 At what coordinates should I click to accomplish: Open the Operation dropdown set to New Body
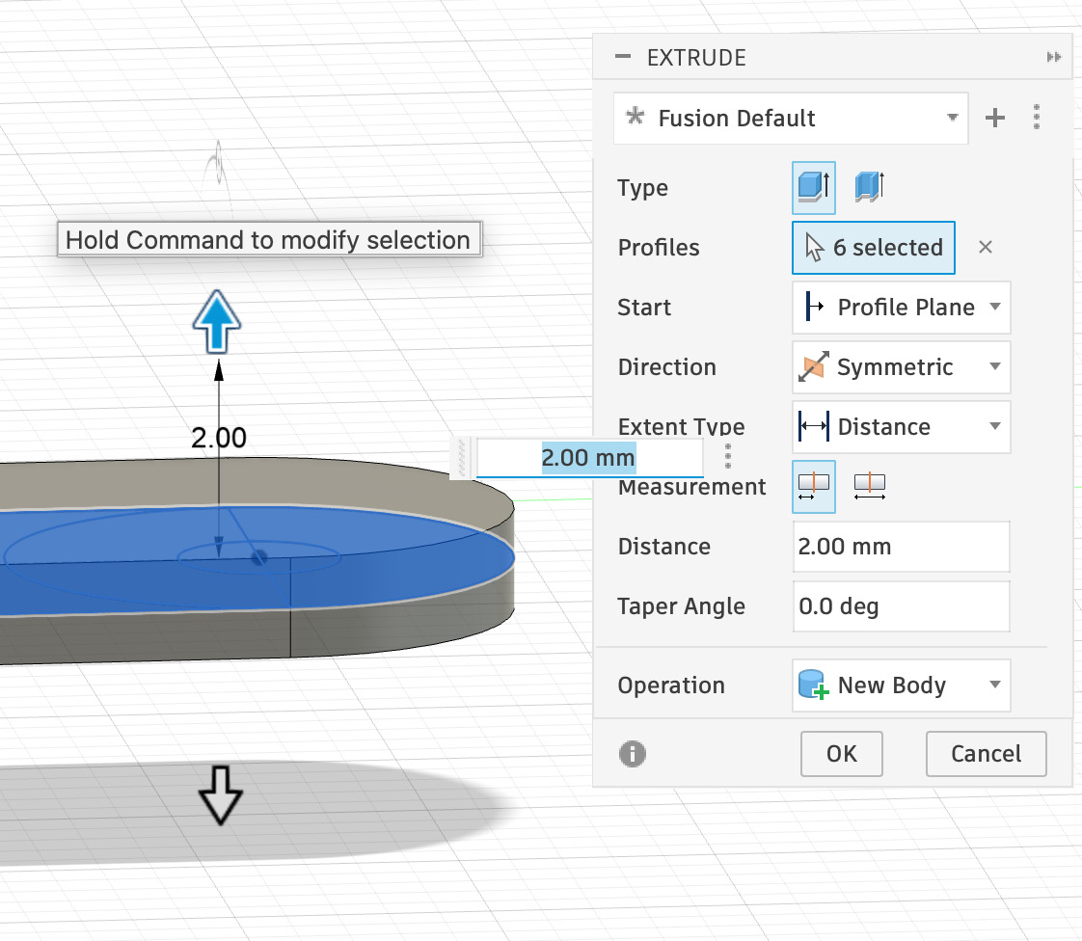click(900, 685)
